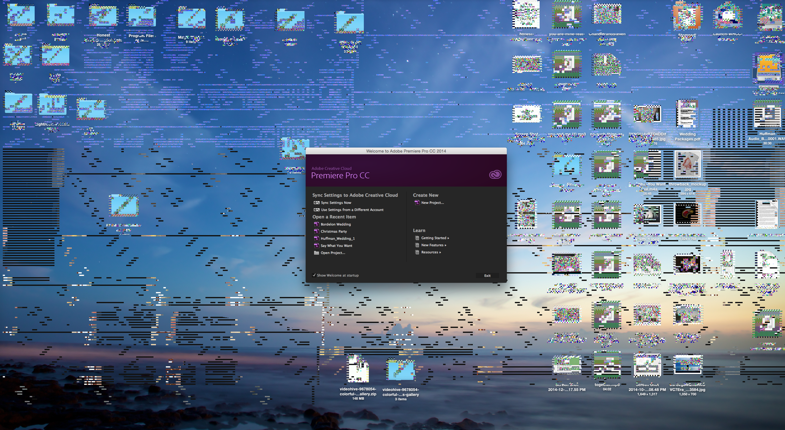Select the VC7Era 3584.jpg image icon

pyautogui.click(x=688, y=365)
